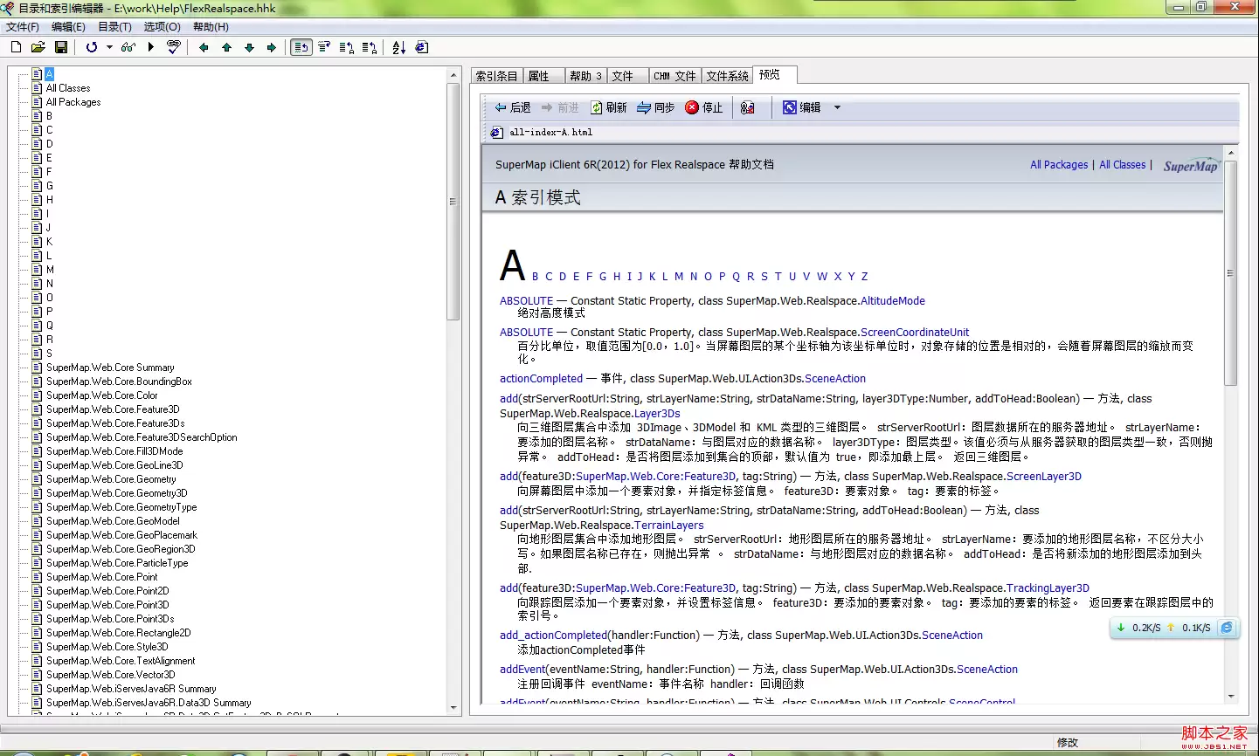Click the icon right of 停止 in the preview toolbar

pos(747,107)
